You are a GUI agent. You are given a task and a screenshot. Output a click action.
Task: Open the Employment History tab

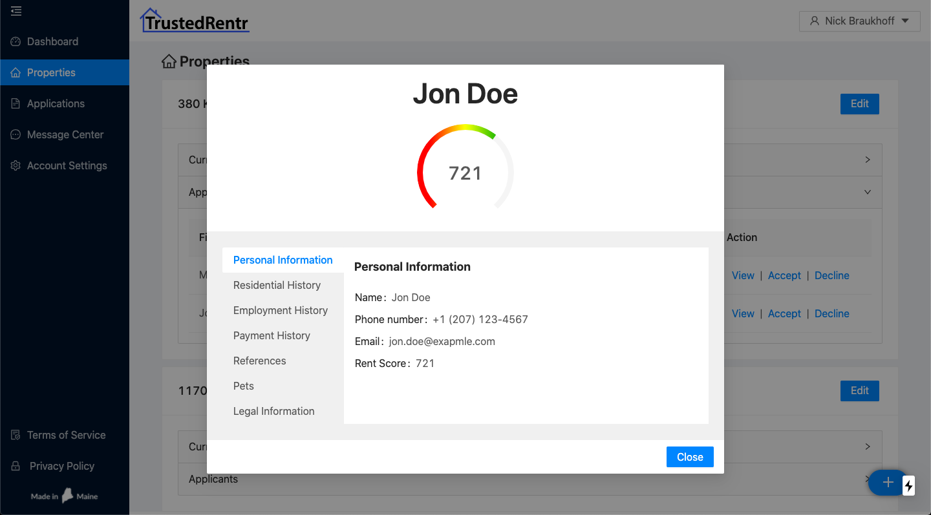click(x=280, y=310)
